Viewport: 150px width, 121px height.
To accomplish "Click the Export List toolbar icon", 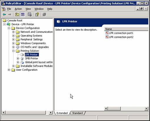I will pos(30,14).
